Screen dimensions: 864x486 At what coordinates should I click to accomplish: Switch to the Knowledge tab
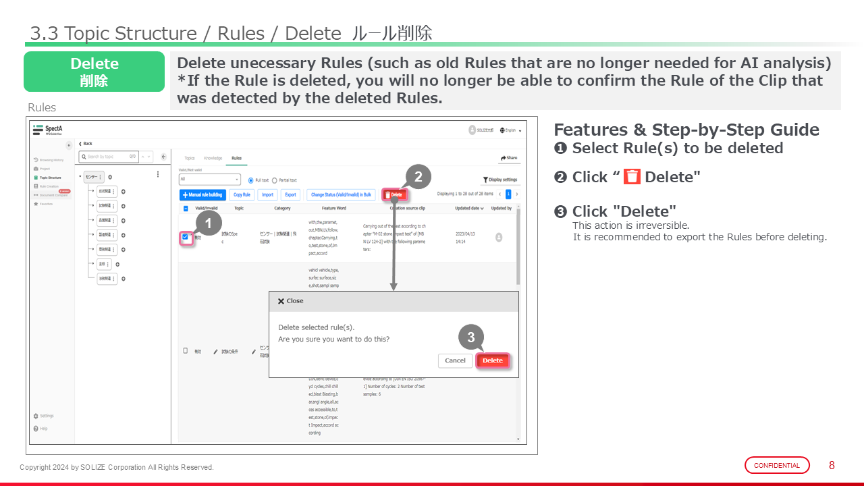[212, 158]
